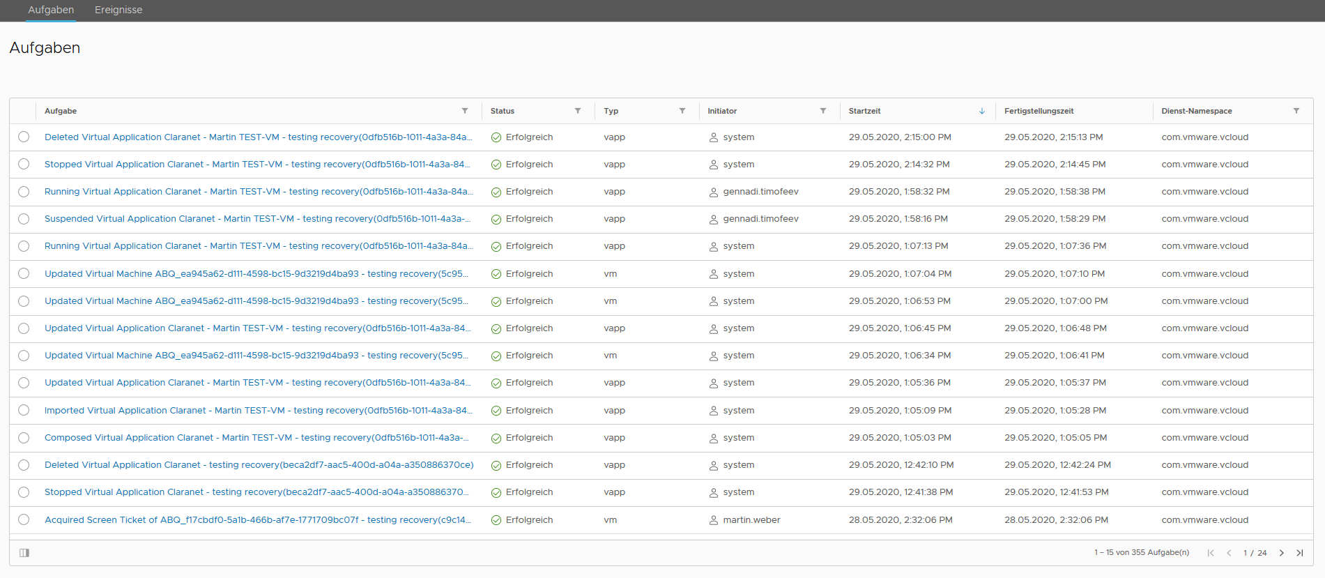The image size is (1325, 578).
Task: Switch to the Ereignisse tab
Action: (118, 10)
